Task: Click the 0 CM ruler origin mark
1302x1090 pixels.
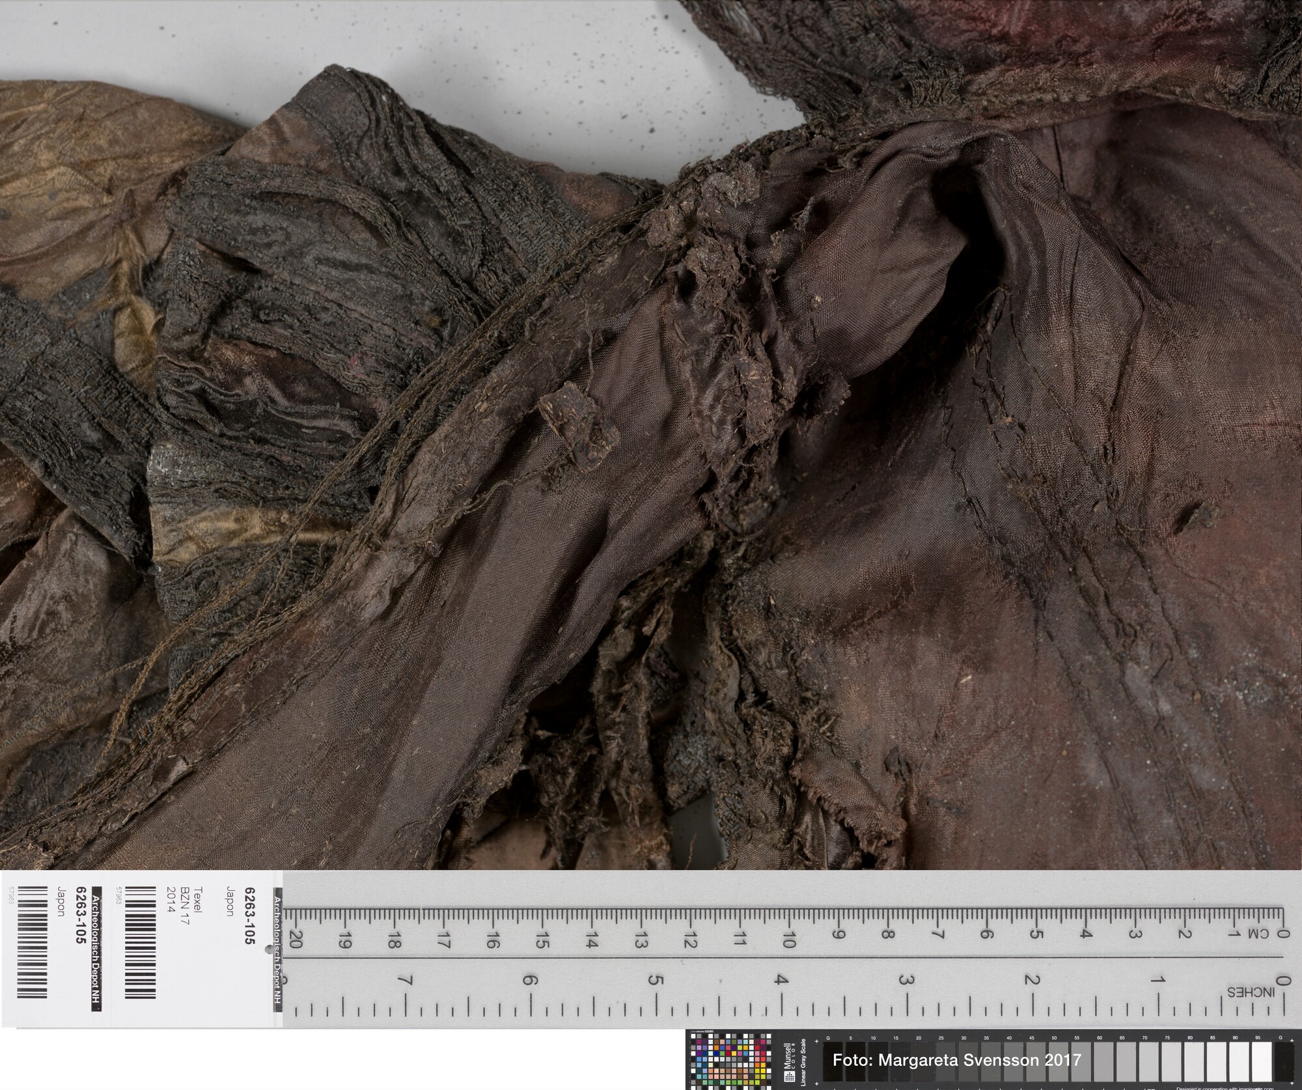Action: pyautogui.click(x=1282, y=934)
